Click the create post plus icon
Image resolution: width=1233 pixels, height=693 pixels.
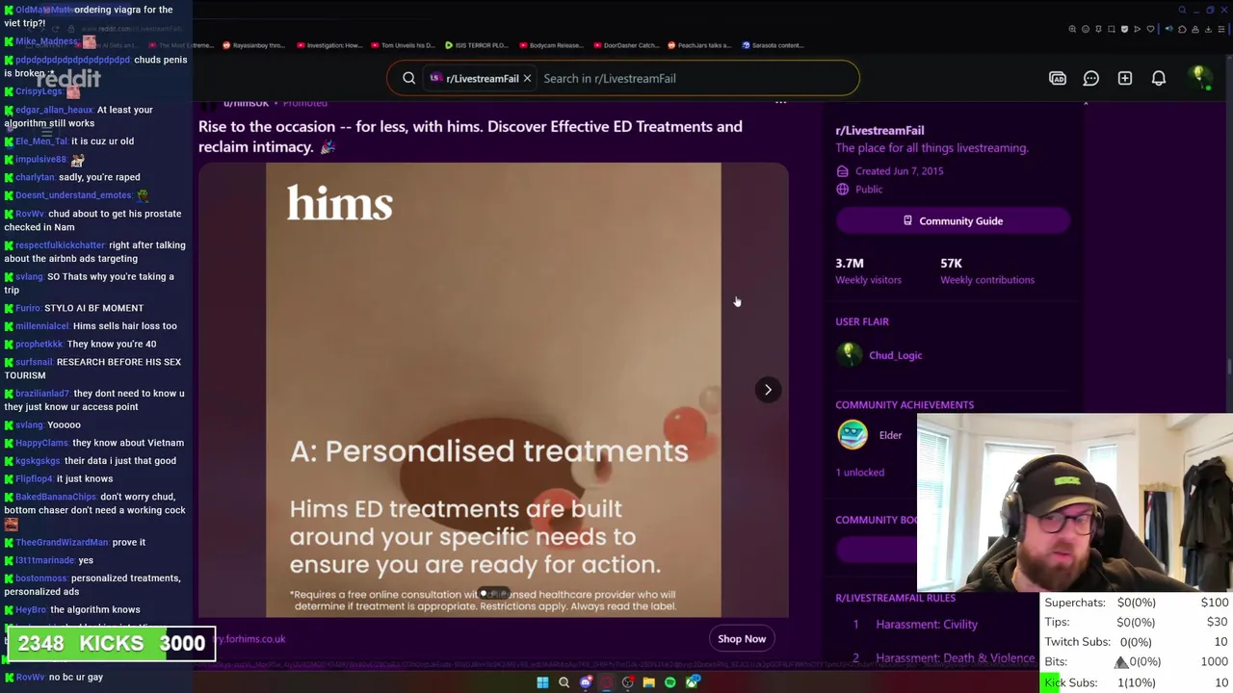1125,78
